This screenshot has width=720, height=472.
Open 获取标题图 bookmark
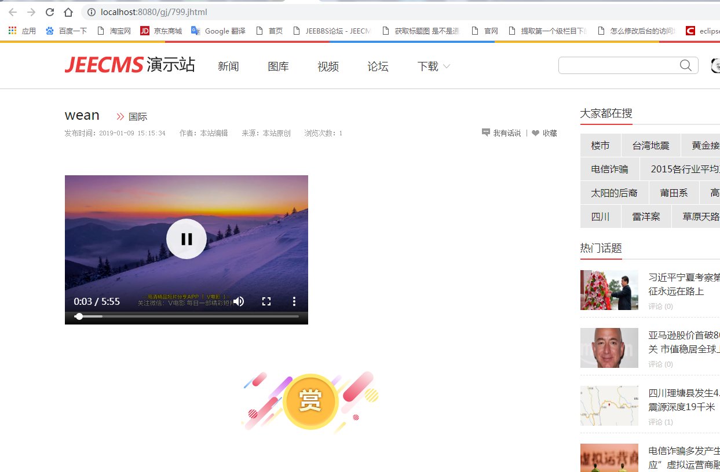421,31
